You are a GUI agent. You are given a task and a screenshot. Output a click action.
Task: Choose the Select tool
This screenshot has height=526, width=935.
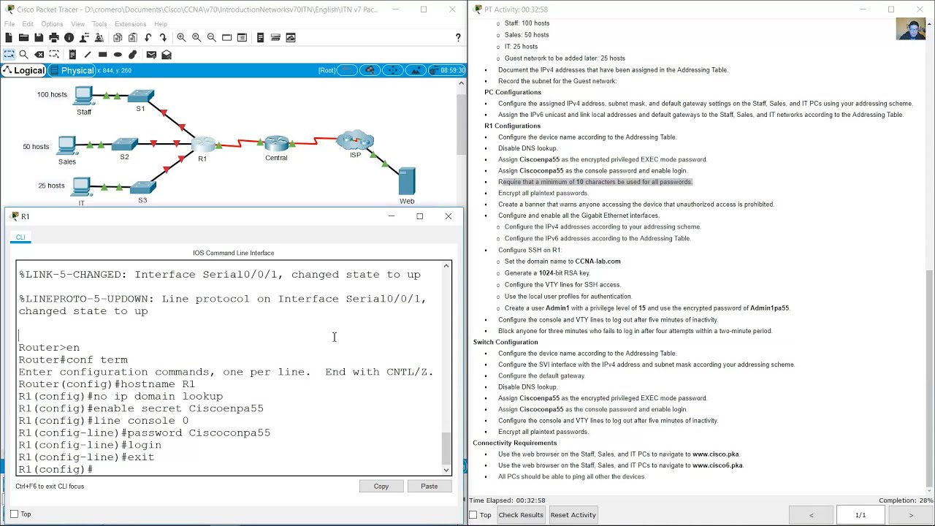pyautogui.click(x=9, y=54)
